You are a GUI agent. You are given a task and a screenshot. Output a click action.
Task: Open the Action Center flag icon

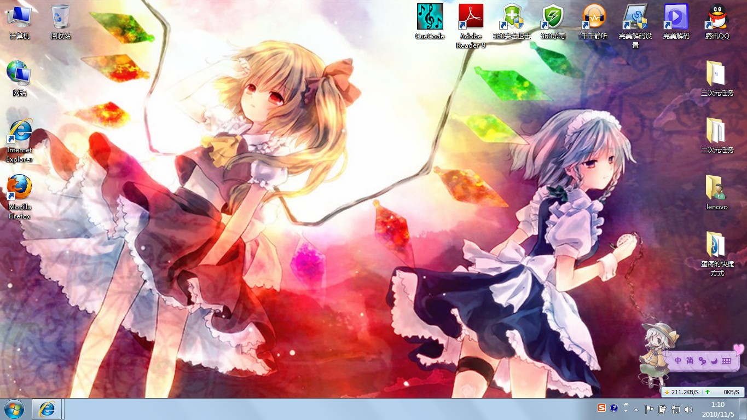click(650, 409)
